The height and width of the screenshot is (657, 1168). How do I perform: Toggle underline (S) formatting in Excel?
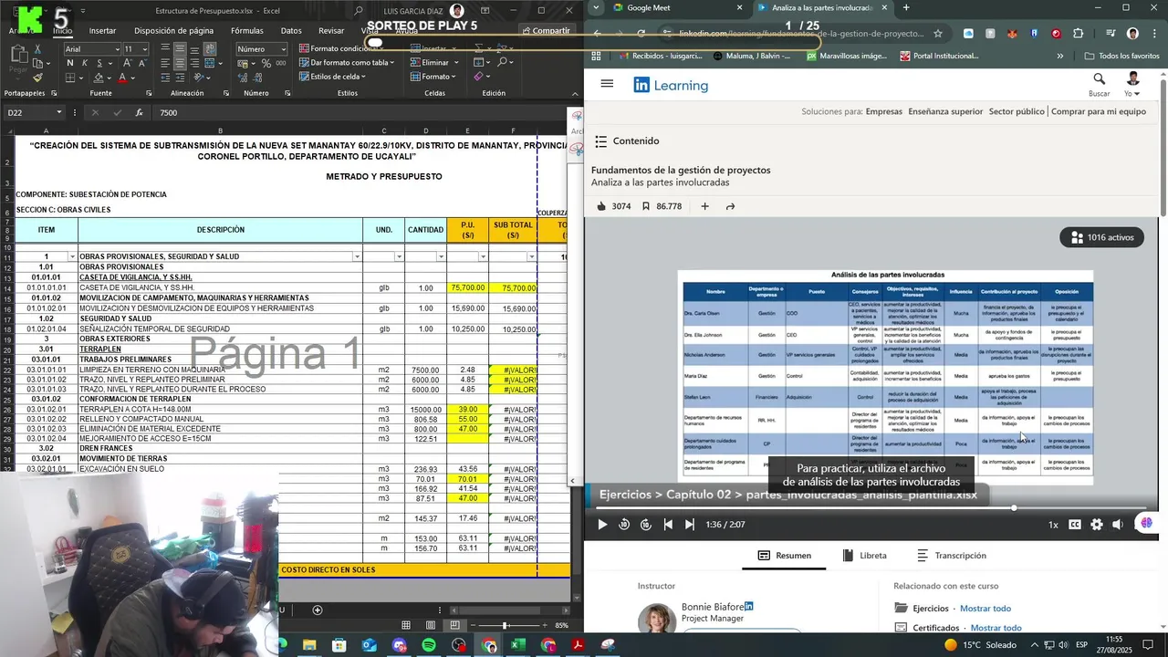[x=98, y=63]
